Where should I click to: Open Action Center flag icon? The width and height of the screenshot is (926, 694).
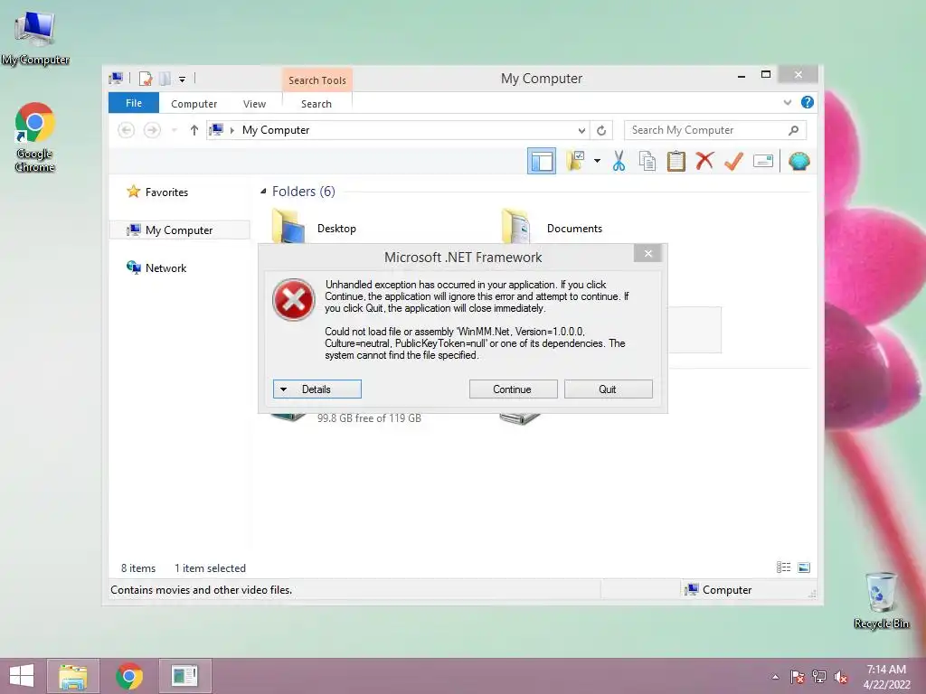pyautogui.click(x=797, y=677)
